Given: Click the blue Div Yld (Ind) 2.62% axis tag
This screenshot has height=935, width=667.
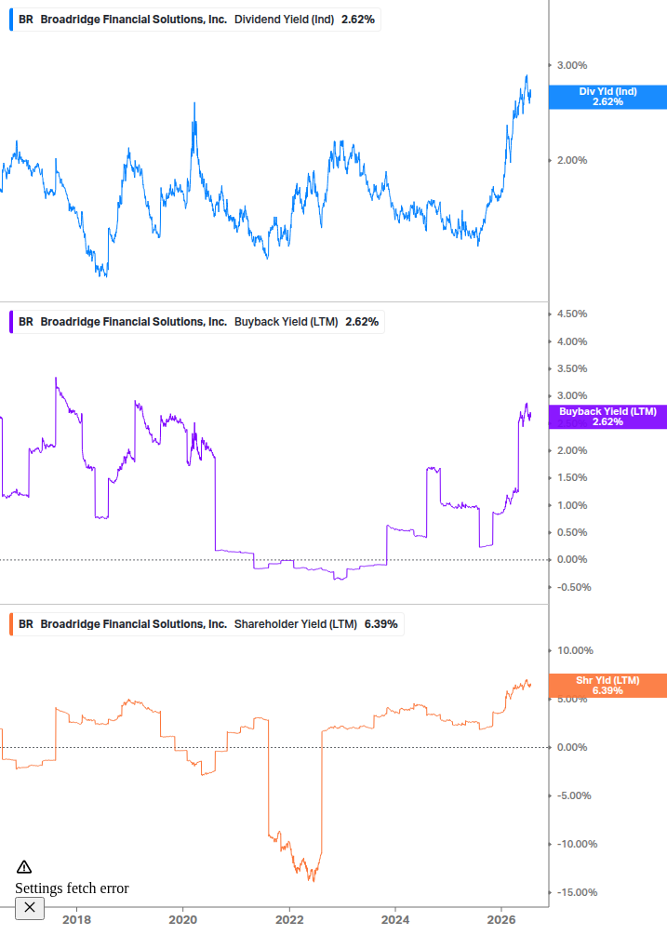Looking at the screenshot, I should [607, 97].
